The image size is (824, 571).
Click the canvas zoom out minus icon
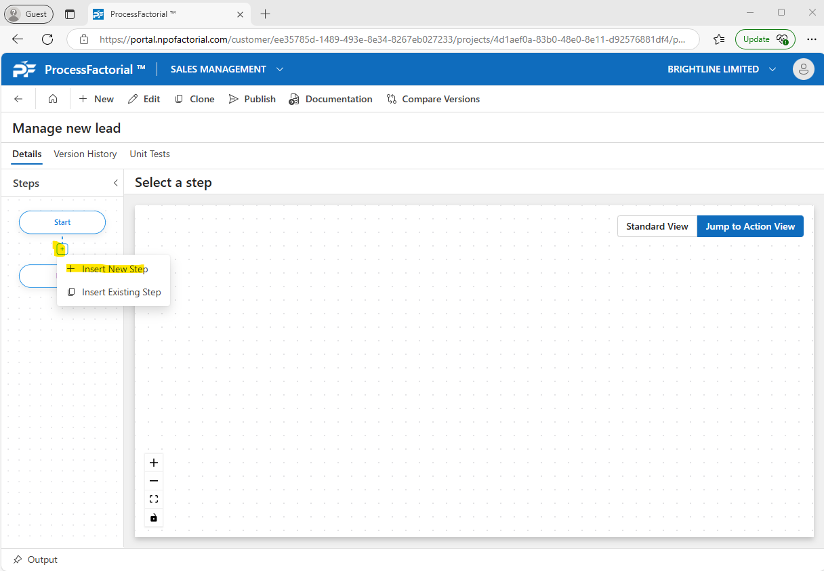[x=154, y=481]
